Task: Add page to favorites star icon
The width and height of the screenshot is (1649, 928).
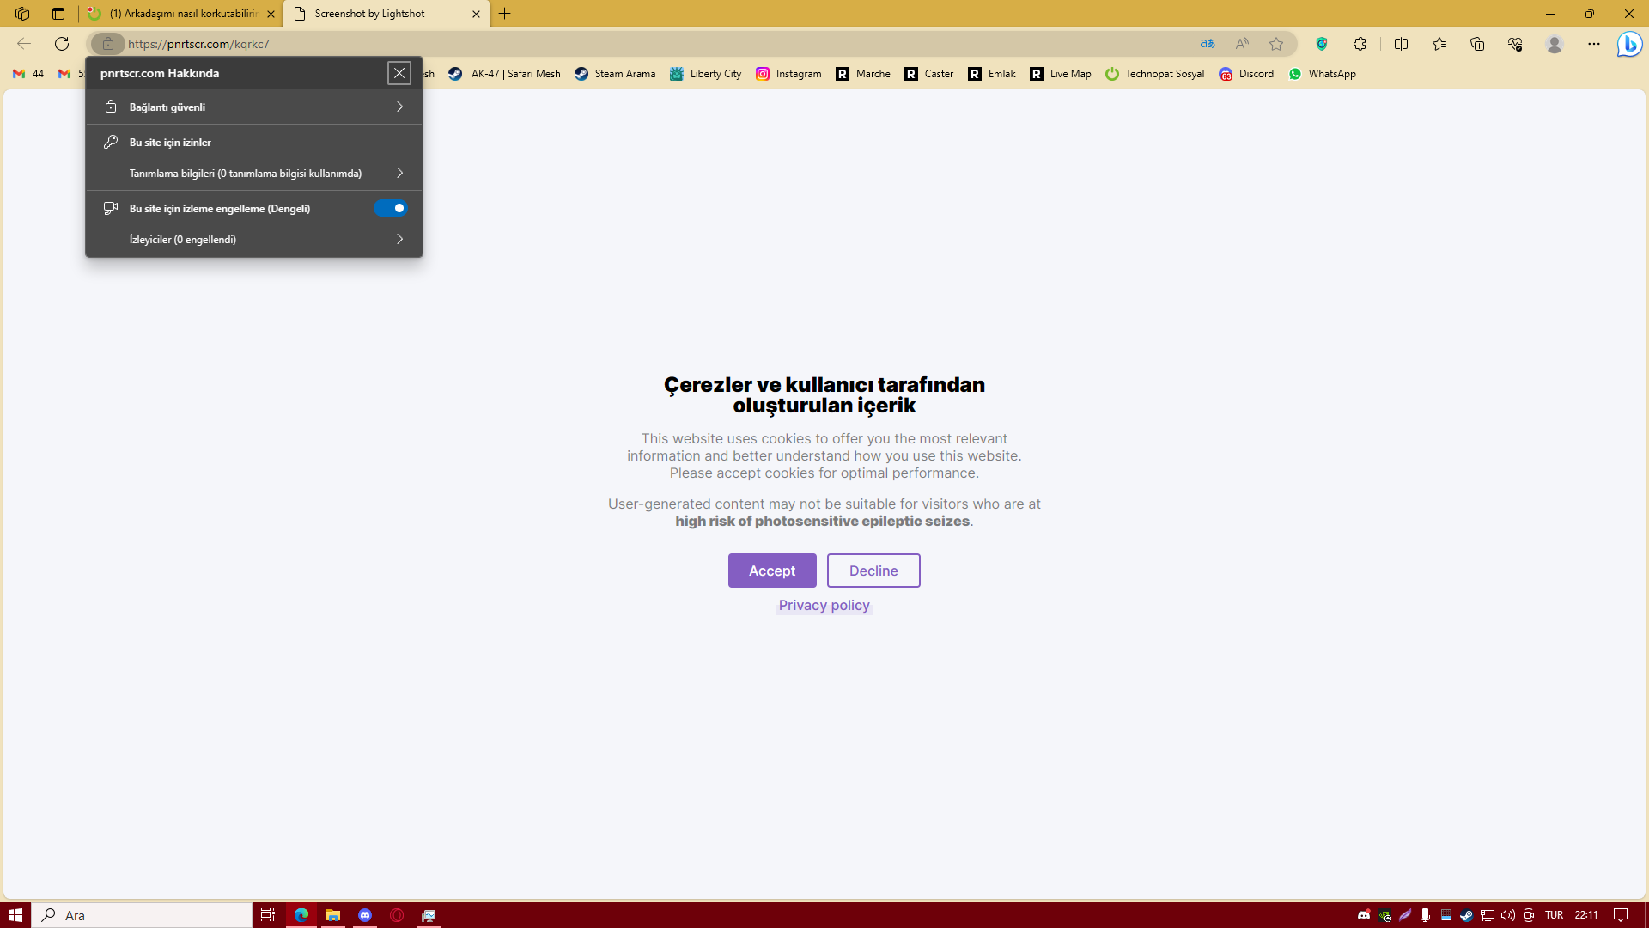Action: click(1276, 44)
